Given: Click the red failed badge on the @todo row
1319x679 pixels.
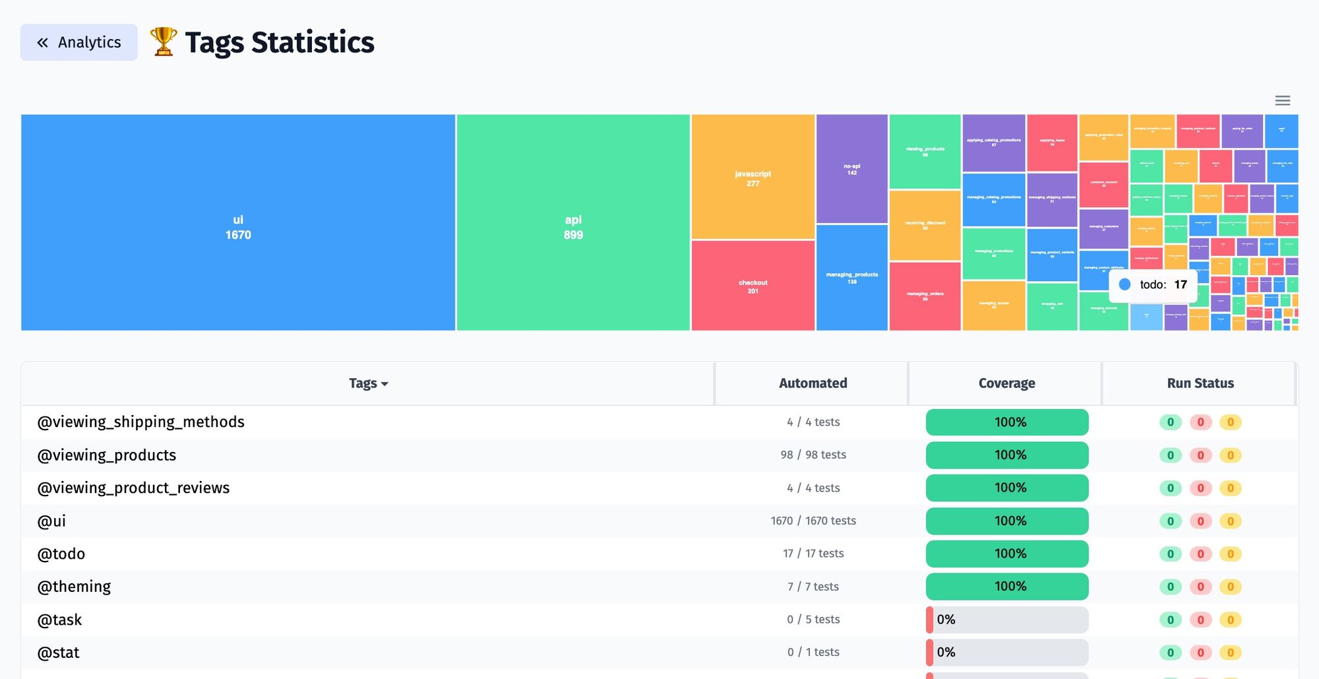Looking at the screenshot, I should (1200, 554).
